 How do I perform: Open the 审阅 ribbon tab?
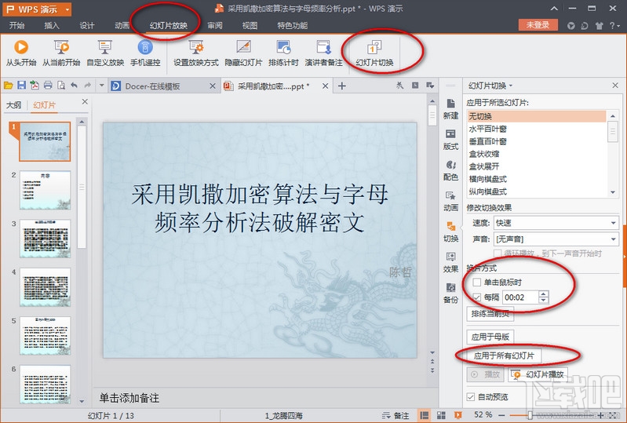[x=215, y=25]
